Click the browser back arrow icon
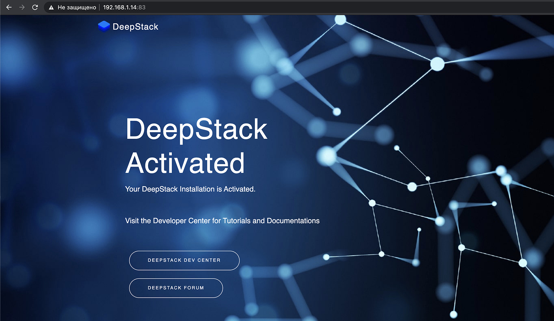The width and height of the screenshot is (554, 321). coord(8,7)
